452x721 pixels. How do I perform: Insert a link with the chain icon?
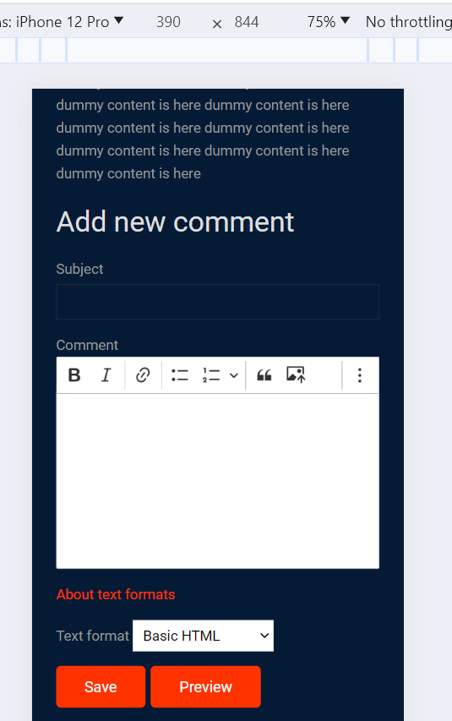(143, 375)
